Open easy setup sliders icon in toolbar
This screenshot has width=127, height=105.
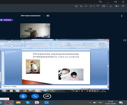tap(123, 6)
